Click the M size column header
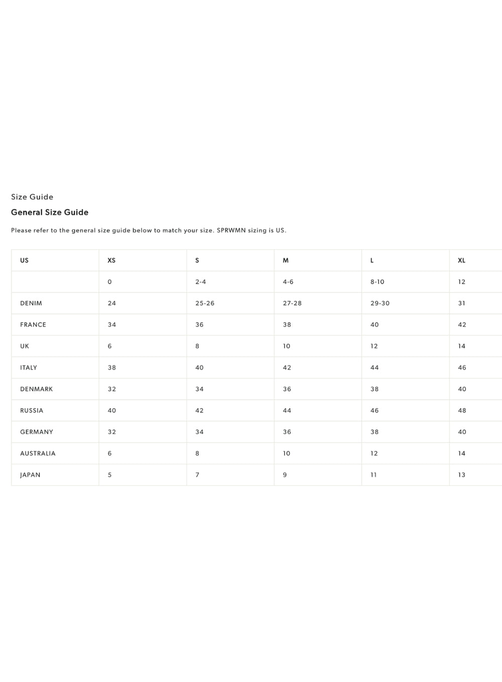502x682 pixels. 286,260
